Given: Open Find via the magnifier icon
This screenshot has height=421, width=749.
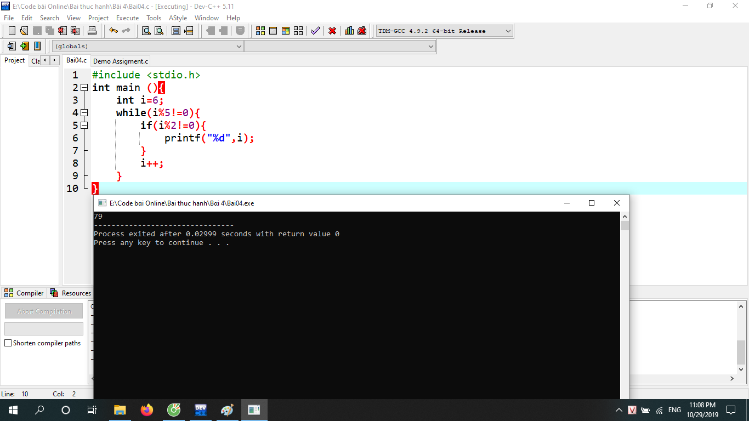Looking at the screenshot, I should pos(146,31).
